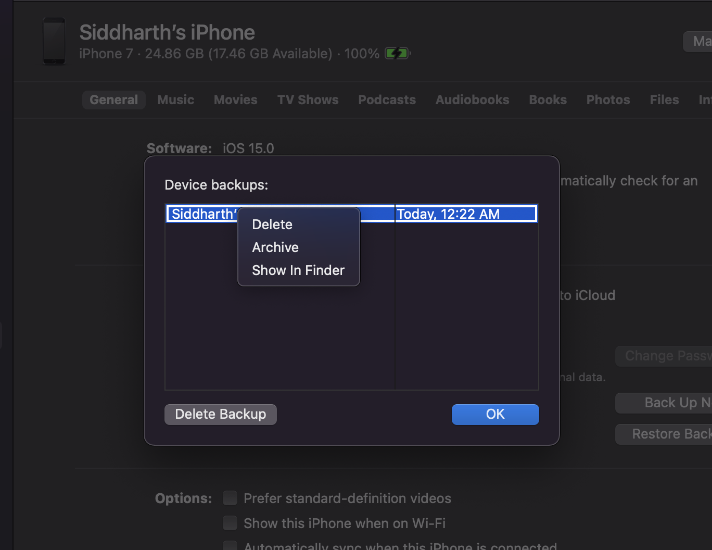The image size is (712, 550).
Task: Open the Music tab
Action: (x=176, y=99)
